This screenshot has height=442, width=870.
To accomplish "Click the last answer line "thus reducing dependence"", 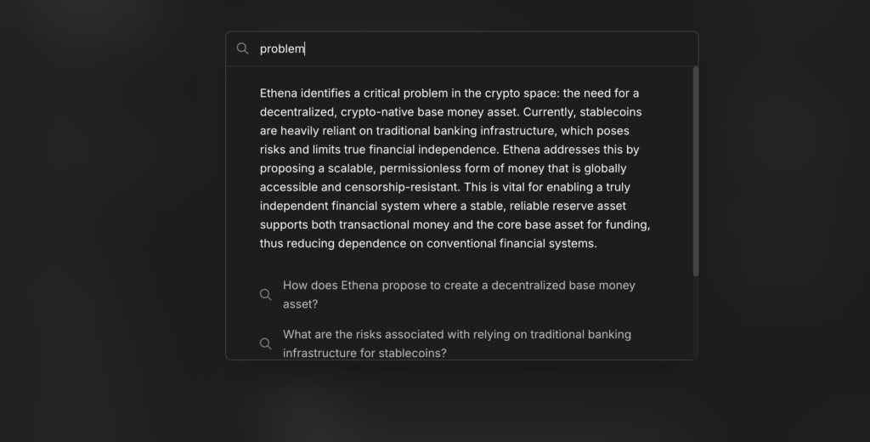I will pyautogui.click(x=428, y=244).
